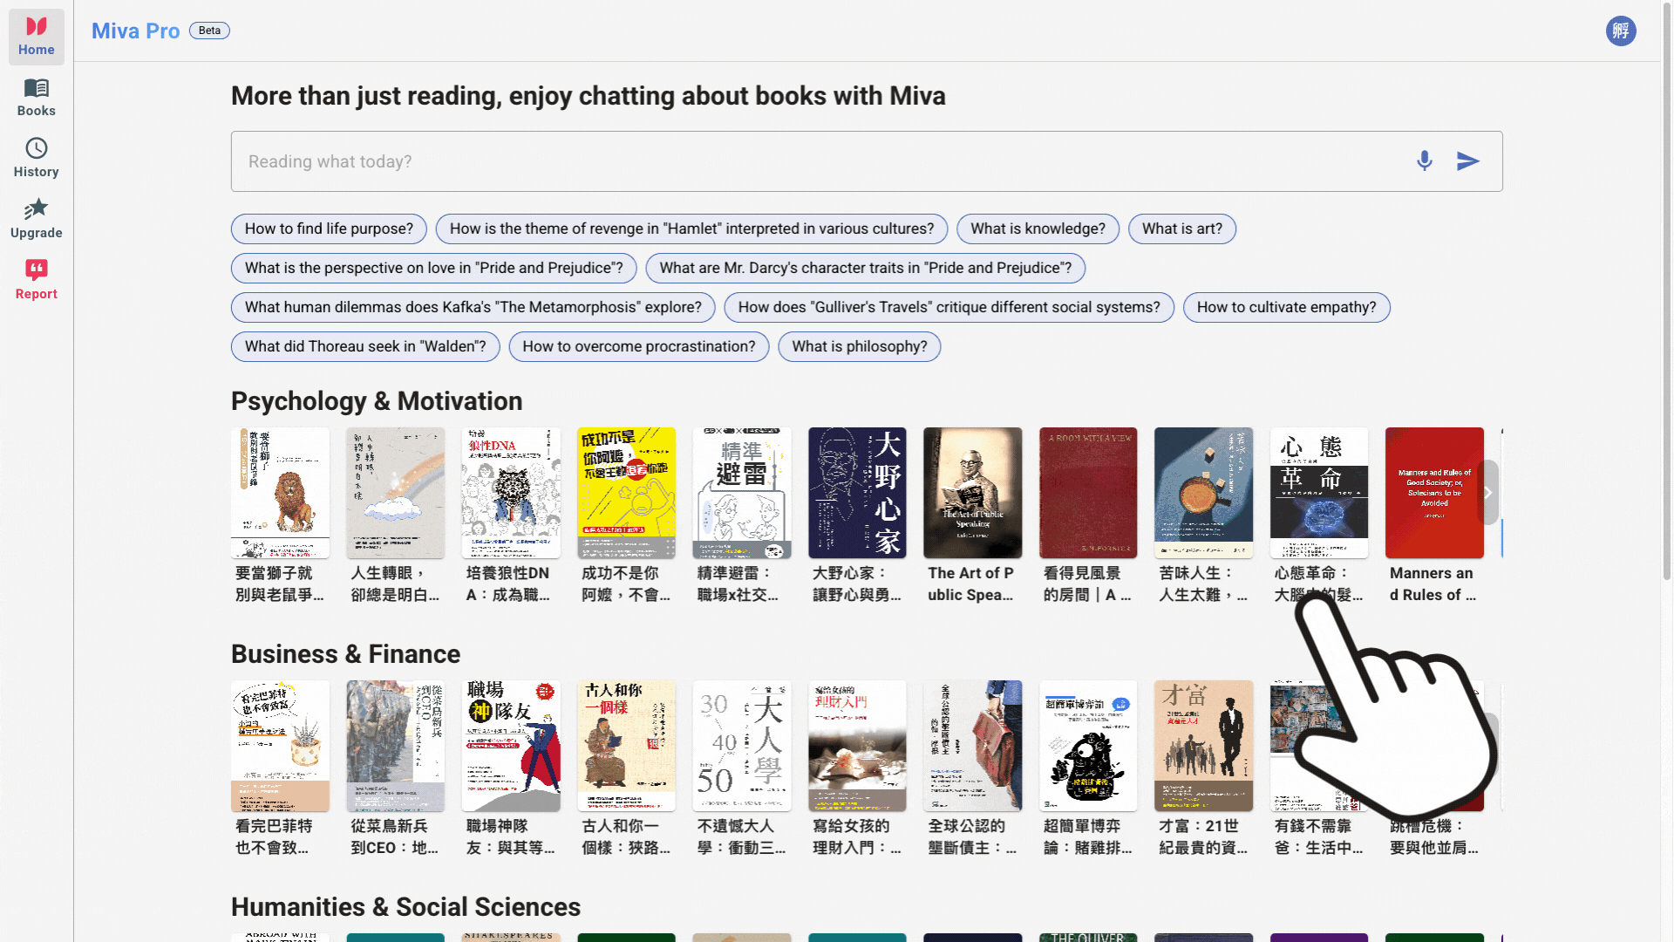This screenshot has height=942, width=1674.
Task: Click the send message icon
Action: tap(1468, 160)
